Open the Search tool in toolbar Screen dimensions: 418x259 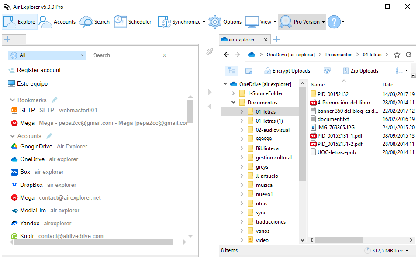coord(95,22)
